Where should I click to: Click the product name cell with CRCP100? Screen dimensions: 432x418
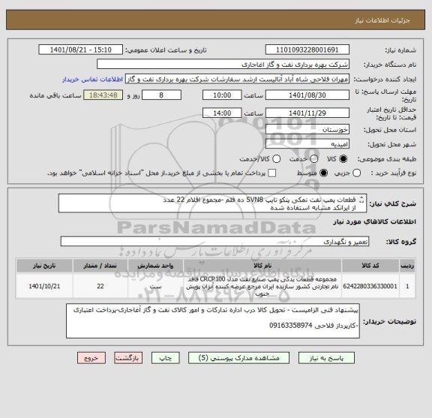[262, 286]
